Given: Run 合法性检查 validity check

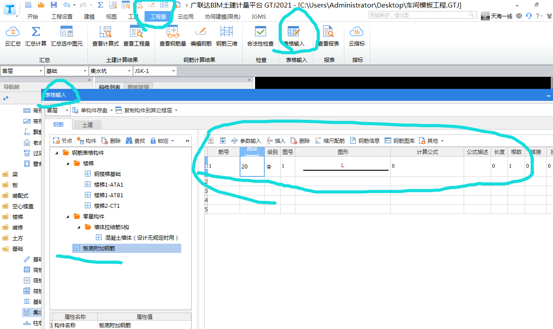Looking at the screenshot, I should tap(260, 36).
